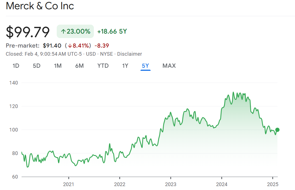The height and width of the screenshot is (190, 295).
Task: Select the 1Y time range
Action: [x=125, y=66]
